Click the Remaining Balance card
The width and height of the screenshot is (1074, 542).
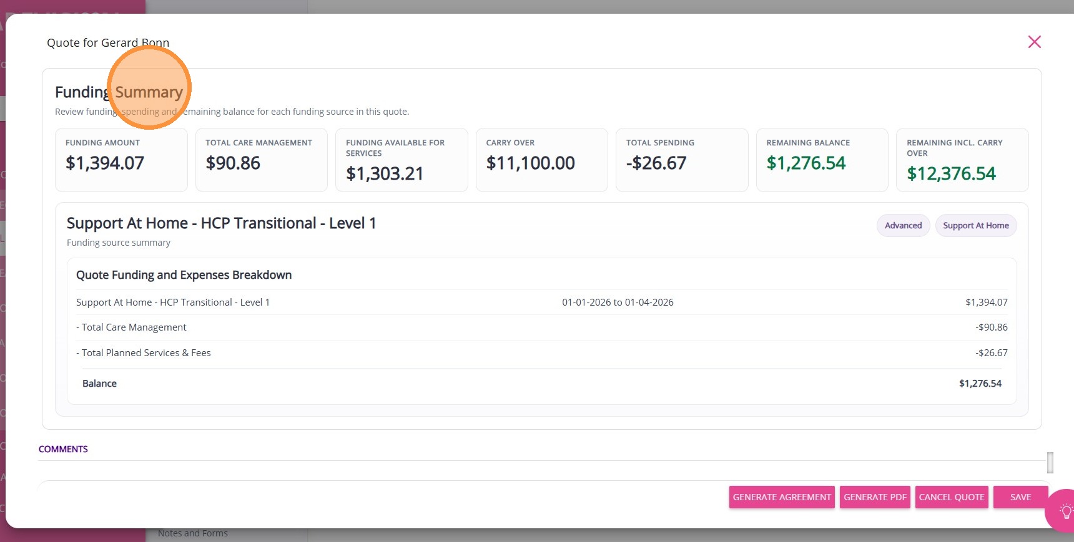(822, 160)
